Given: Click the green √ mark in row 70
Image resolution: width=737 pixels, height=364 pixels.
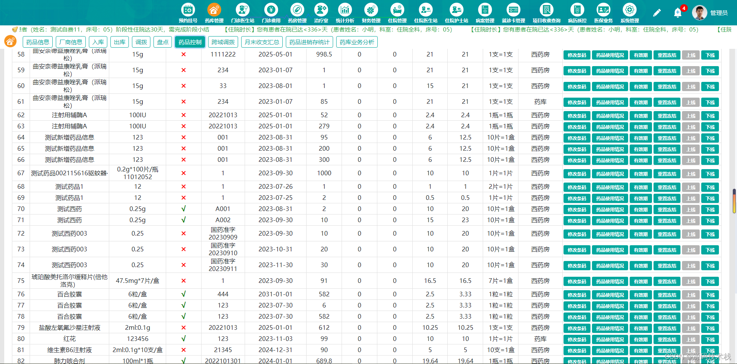Looking at the screenshot, I should (183, 209).
